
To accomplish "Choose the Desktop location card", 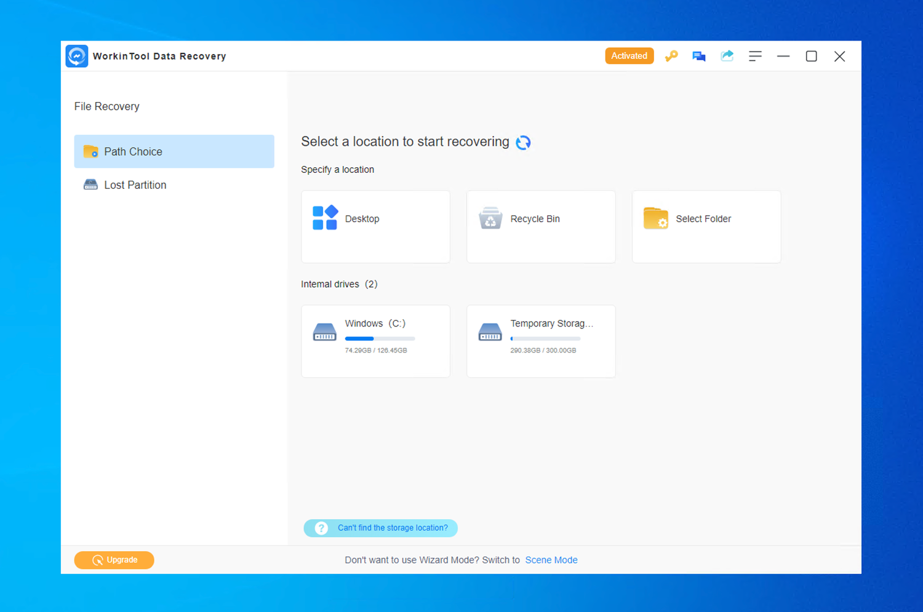I will [375, 227].
